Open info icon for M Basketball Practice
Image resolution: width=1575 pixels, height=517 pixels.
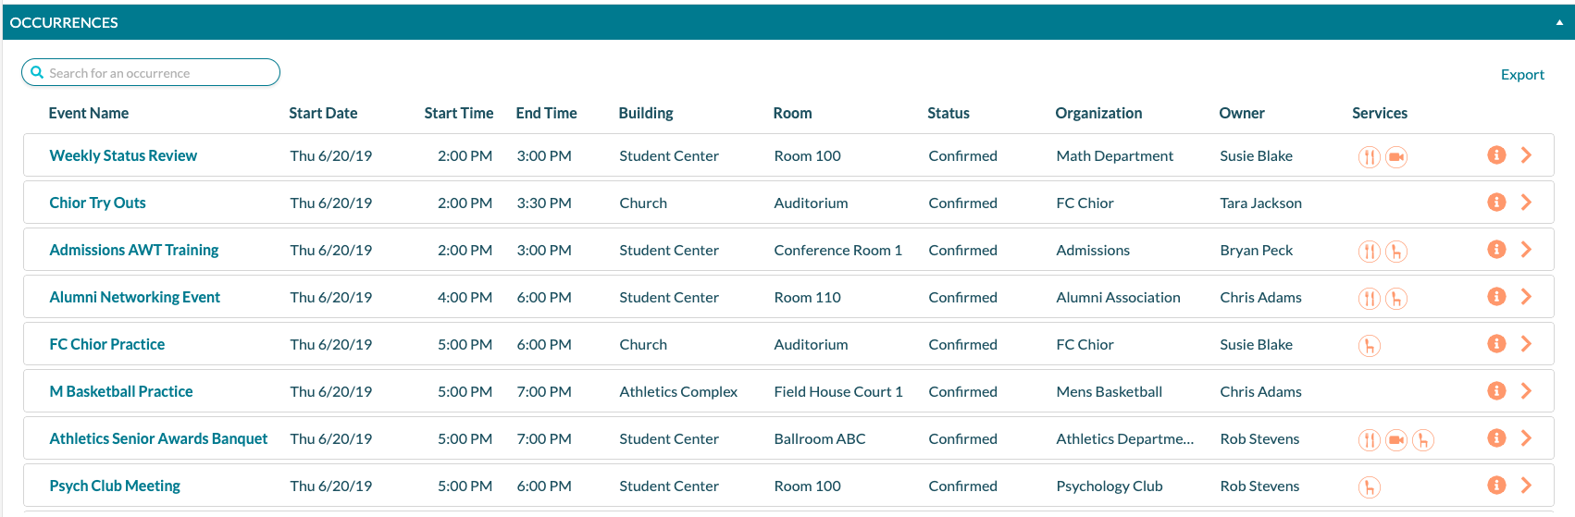pos(1496,391)
